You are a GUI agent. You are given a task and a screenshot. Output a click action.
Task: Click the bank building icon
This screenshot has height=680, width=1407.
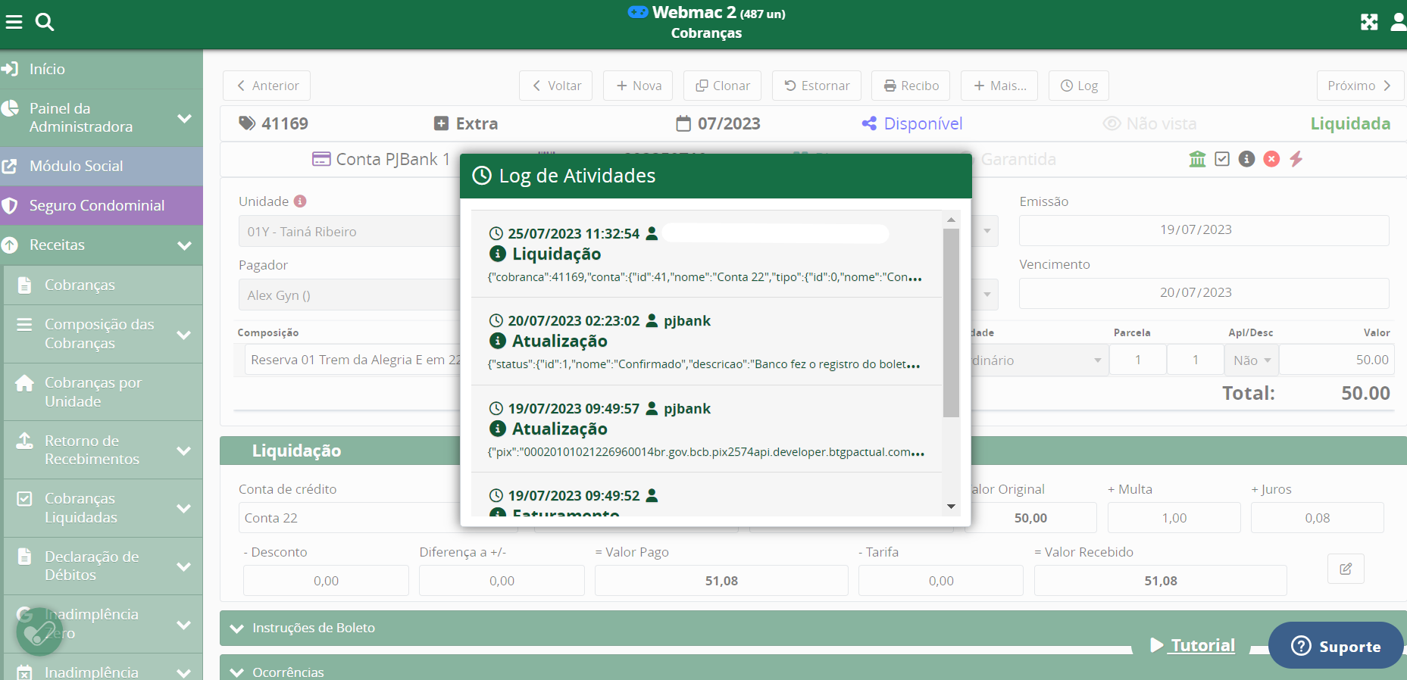point(1197,159)
